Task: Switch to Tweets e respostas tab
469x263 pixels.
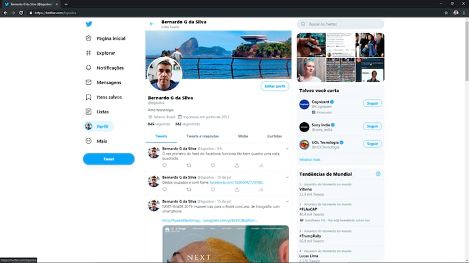Action: 203,136
